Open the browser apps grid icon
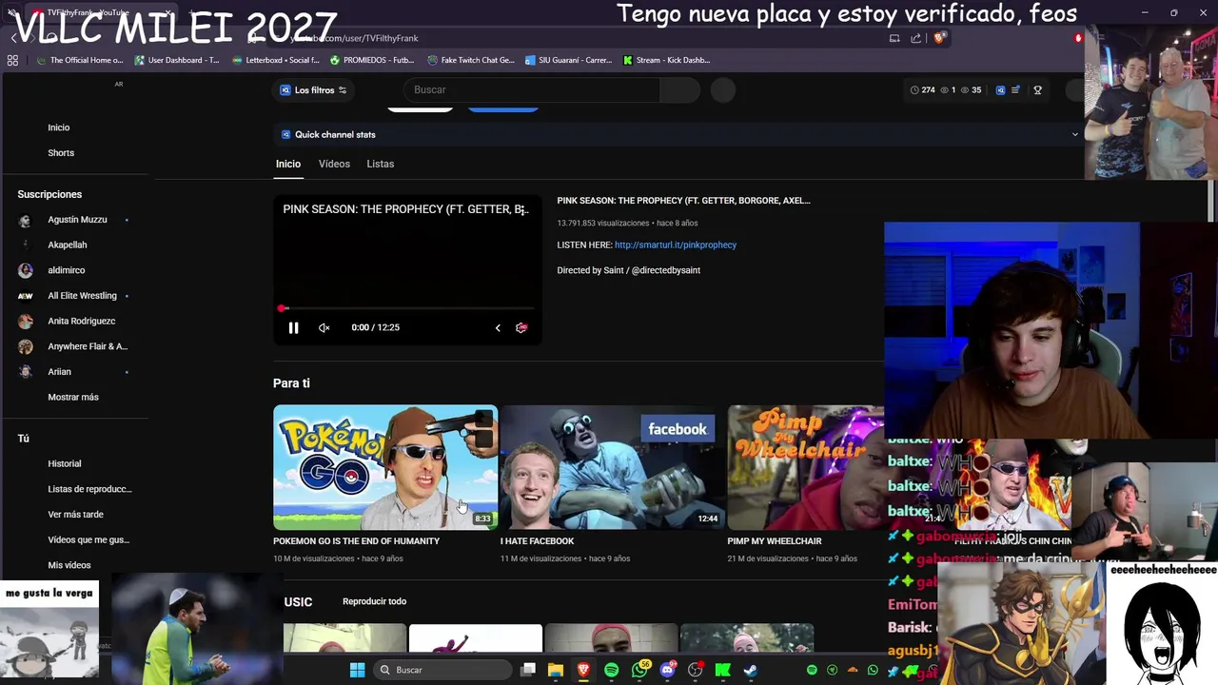Screen dimensions: 1218x685 [x=12, y=60]
